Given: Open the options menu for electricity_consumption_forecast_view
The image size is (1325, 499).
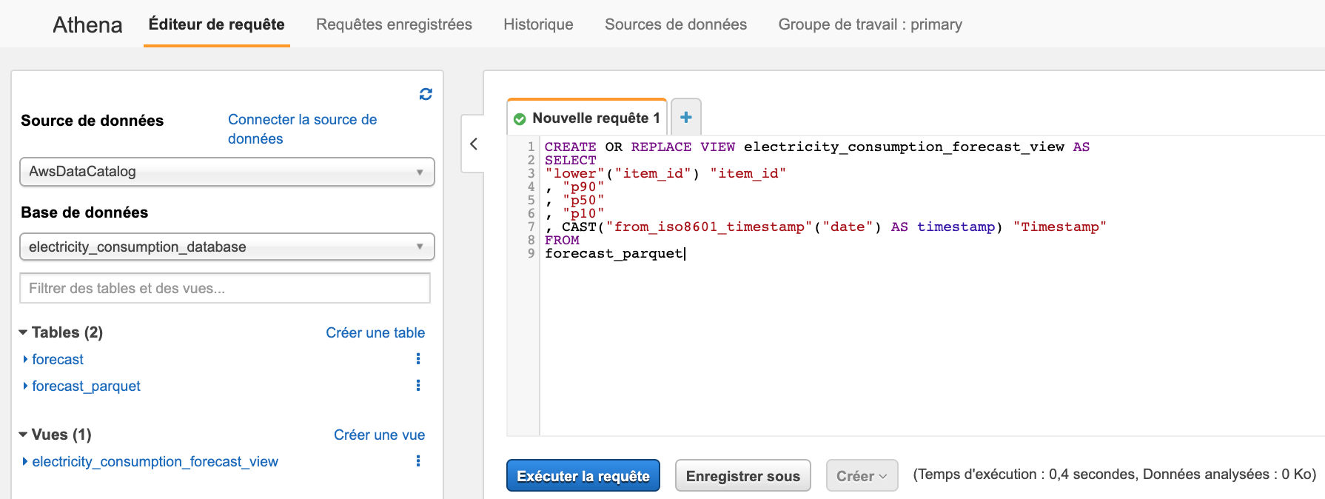Looking at the screenshot, I should [x=418, y=461].
